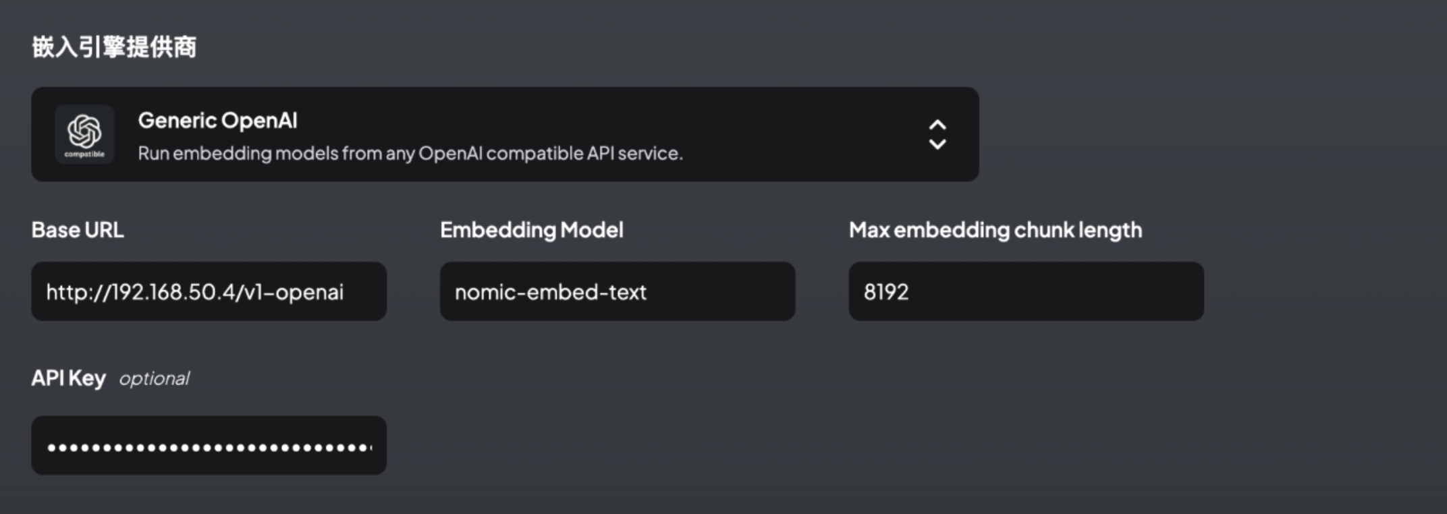The height and width of the screenshot is (514, 1447).
Task: Focus the Embedding Model input field
Action: pyautogui.click(x=618, y=291)
